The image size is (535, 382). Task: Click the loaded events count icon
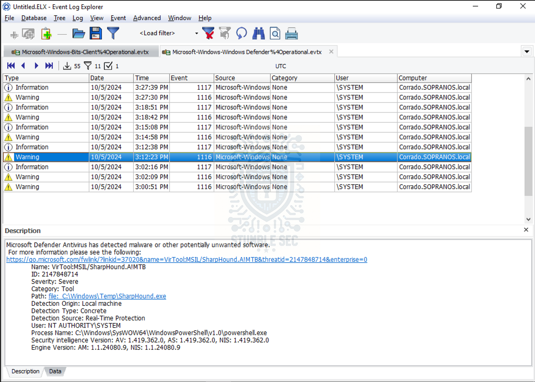click(67, 66)
